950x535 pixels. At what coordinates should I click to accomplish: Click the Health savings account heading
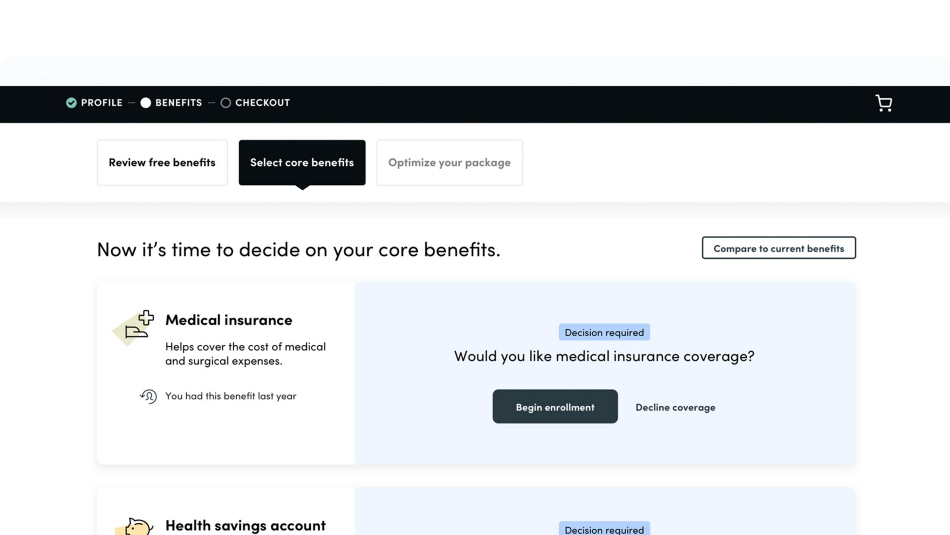coord(245,525)
